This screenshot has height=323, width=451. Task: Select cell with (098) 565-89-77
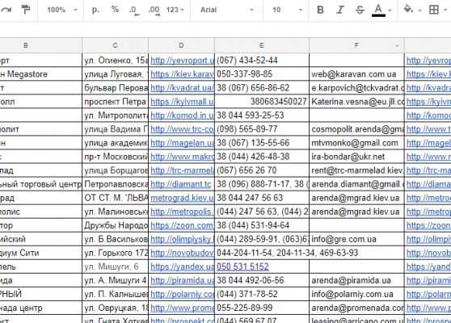[x=262, y=129]
